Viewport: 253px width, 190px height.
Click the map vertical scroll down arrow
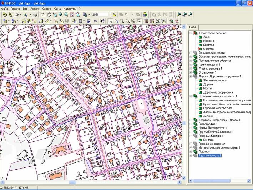click(x=184, y=178)
